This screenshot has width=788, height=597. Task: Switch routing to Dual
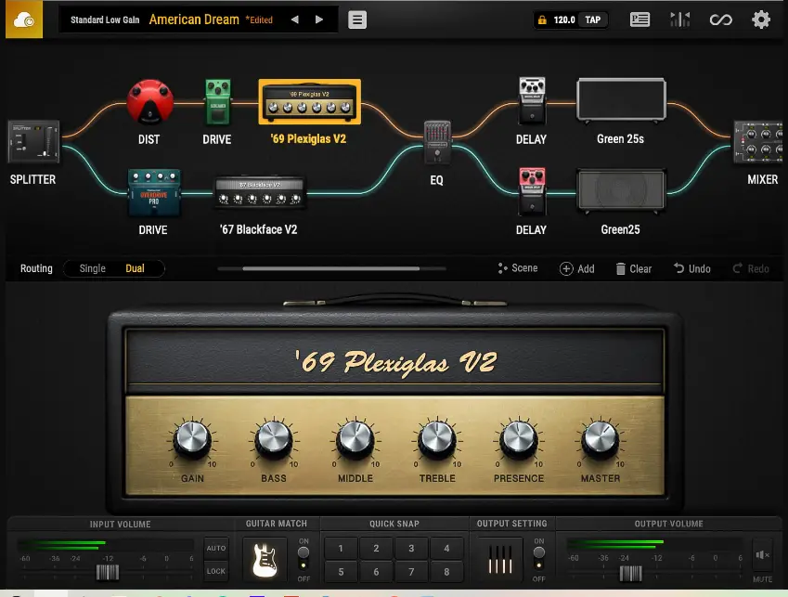tap(135, 268)
